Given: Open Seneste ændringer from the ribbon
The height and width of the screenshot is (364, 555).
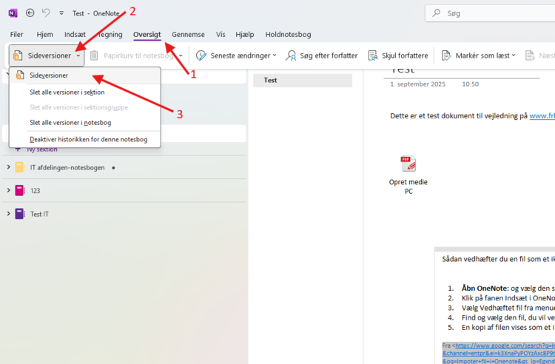Looking at the screenshot, I should pos(237,55).
